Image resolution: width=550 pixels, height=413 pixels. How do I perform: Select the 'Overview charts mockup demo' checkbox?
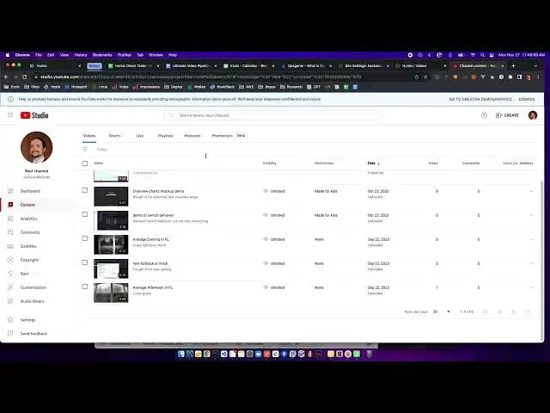click(x=85, y=190)
